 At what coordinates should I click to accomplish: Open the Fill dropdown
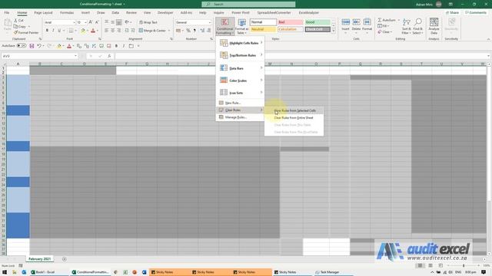[383, 26]
